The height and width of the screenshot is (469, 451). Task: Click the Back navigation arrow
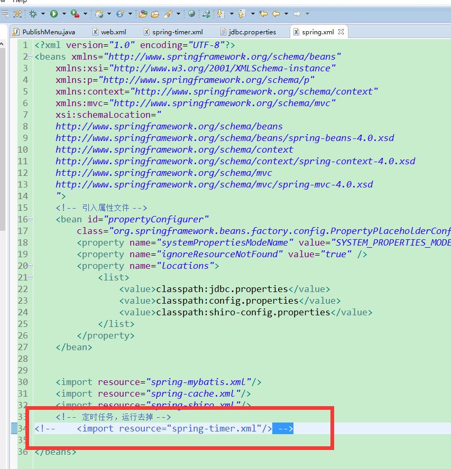[276, 14]
